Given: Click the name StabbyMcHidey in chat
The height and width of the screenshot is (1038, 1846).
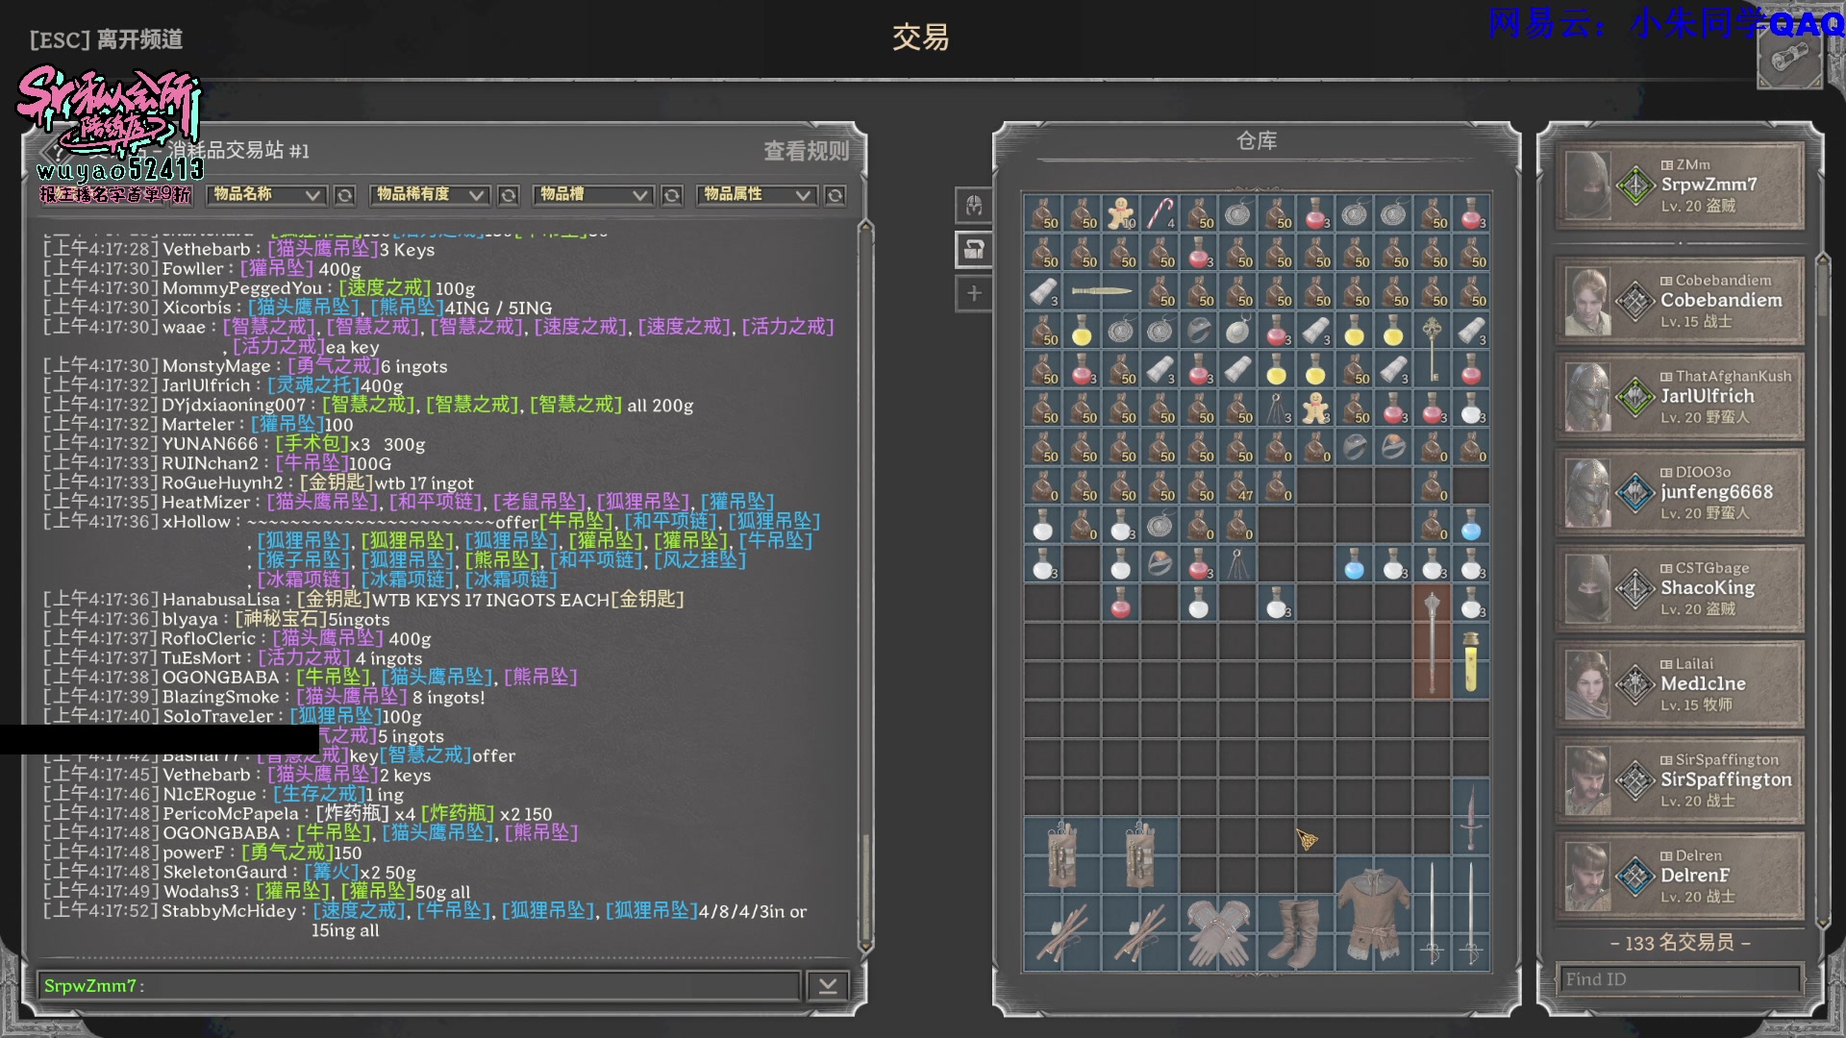Looking at the screenshot, I should [x=229, y=910].
